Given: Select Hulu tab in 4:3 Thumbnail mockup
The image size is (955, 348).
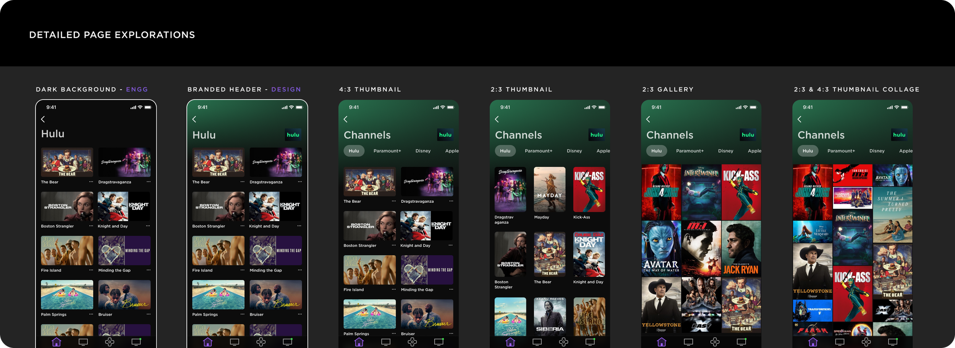Looking at the screenshot, I should tap(354, 151).
